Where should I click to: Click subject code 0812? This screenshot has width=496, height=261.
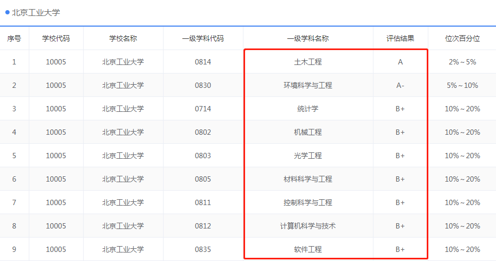tap(203, 226)
